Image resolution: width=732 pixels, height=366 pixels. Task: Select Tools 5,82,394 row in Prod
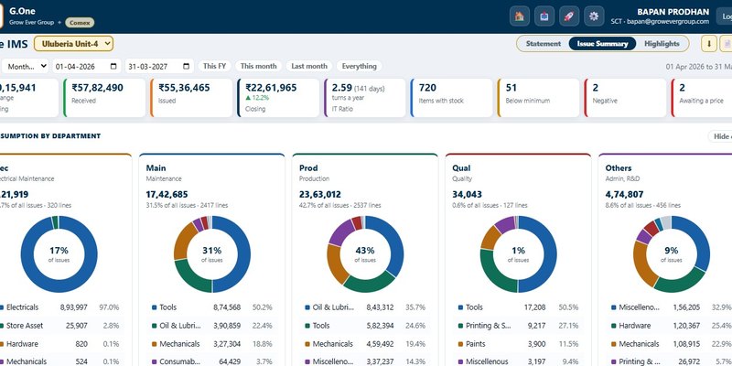[365, 326]
